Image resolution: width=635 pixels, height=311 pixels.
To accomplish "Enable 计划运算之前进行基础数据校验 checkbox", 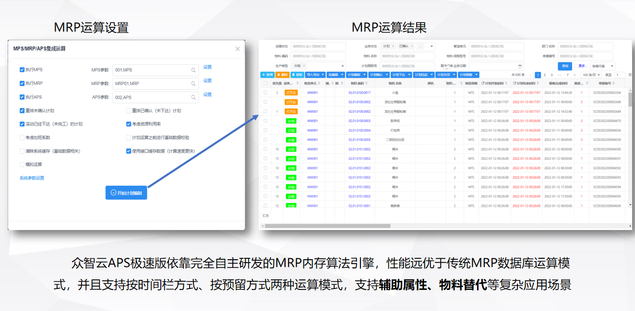I will [x=129, y=138].
